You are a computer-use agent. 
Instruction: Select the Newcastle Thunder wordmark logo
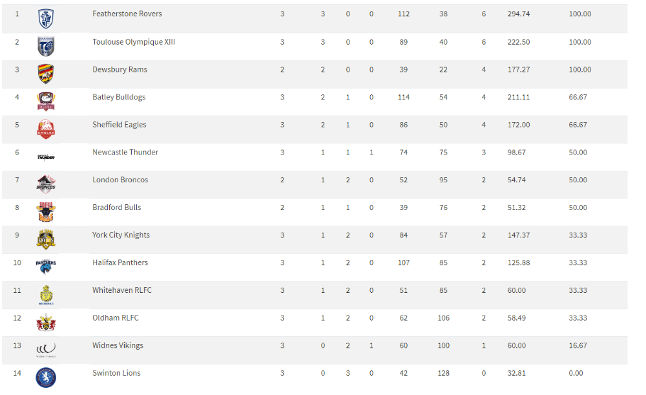(x=46, y=156)
